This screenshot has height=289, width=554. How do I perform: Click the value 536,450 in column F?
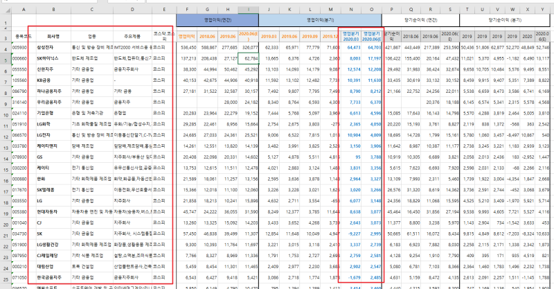[188, 47]
